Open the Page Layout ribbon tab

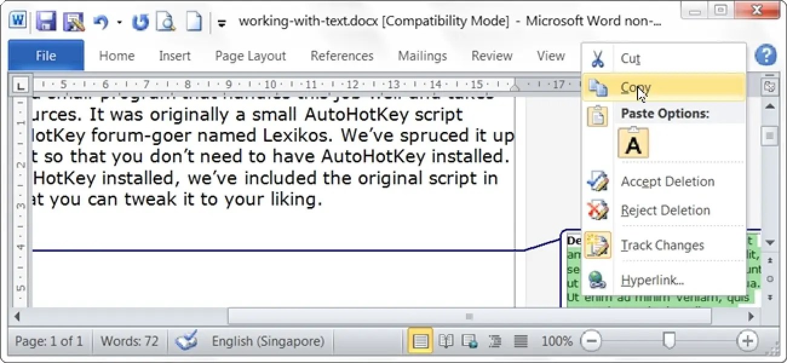coord(250,56)
